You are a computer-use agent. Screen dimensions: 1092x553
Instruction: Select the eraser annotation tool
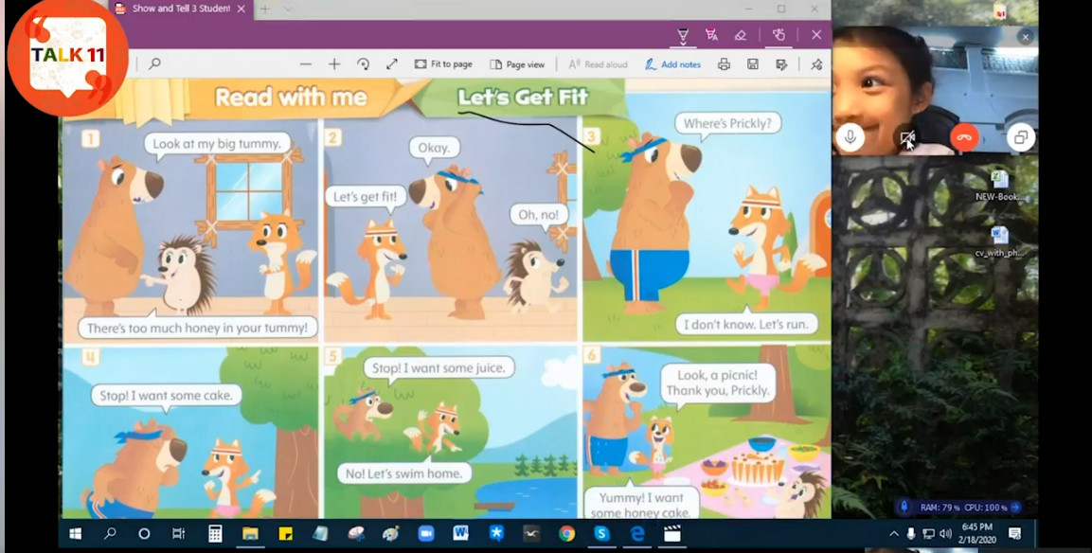pos(742,35)
